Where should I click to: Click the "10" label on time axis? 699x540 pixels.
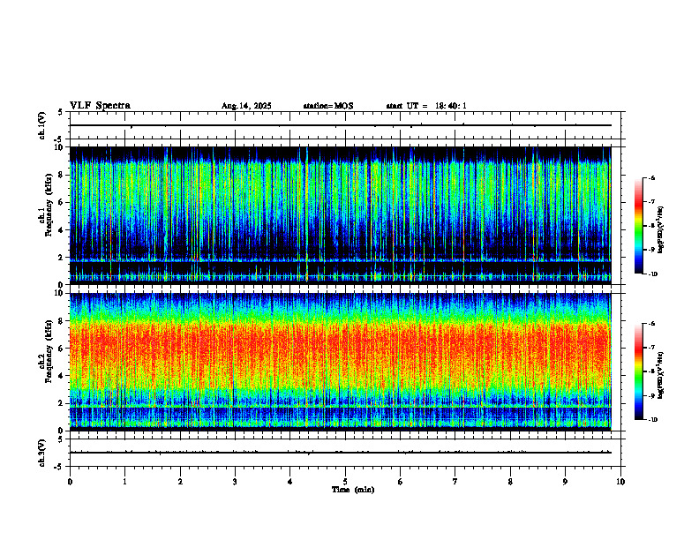coord(620,482)
